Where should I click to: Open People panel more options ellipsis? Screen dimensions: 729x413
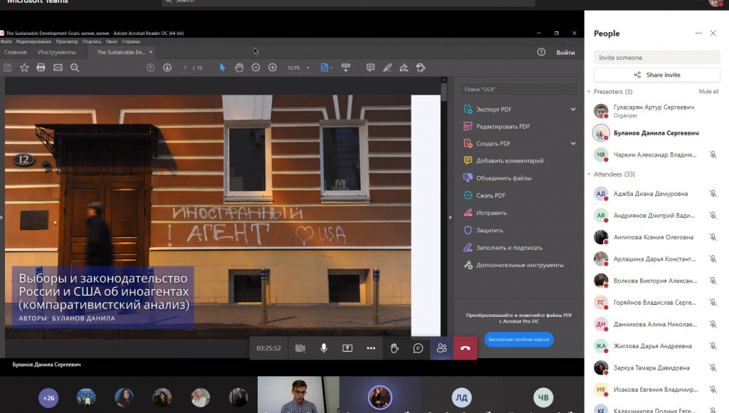pos(698,33)
